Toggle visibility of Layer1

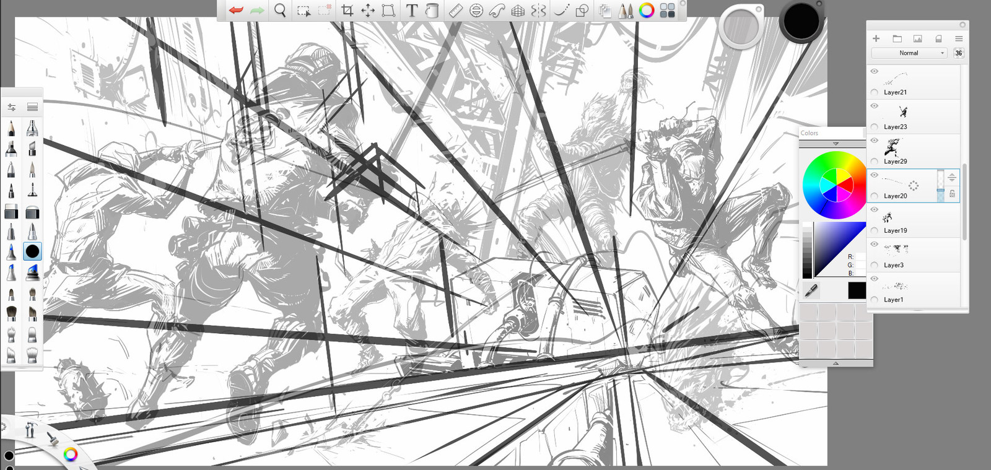point(875,279)
